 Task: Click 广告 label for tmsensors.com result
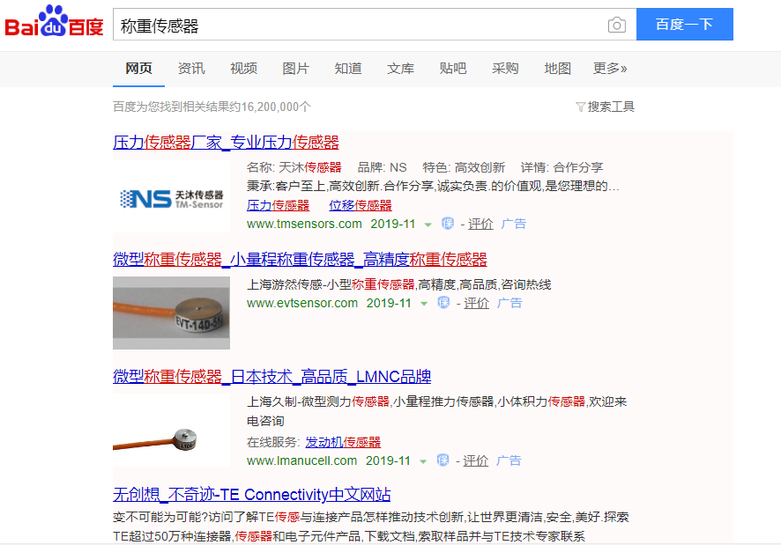click(514, 224)
